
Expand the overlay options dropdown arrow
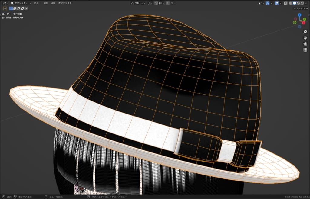[281, 3]
